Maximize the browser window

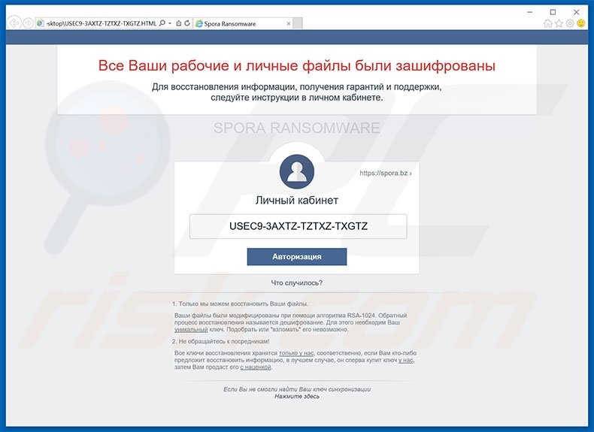[553, 12]
